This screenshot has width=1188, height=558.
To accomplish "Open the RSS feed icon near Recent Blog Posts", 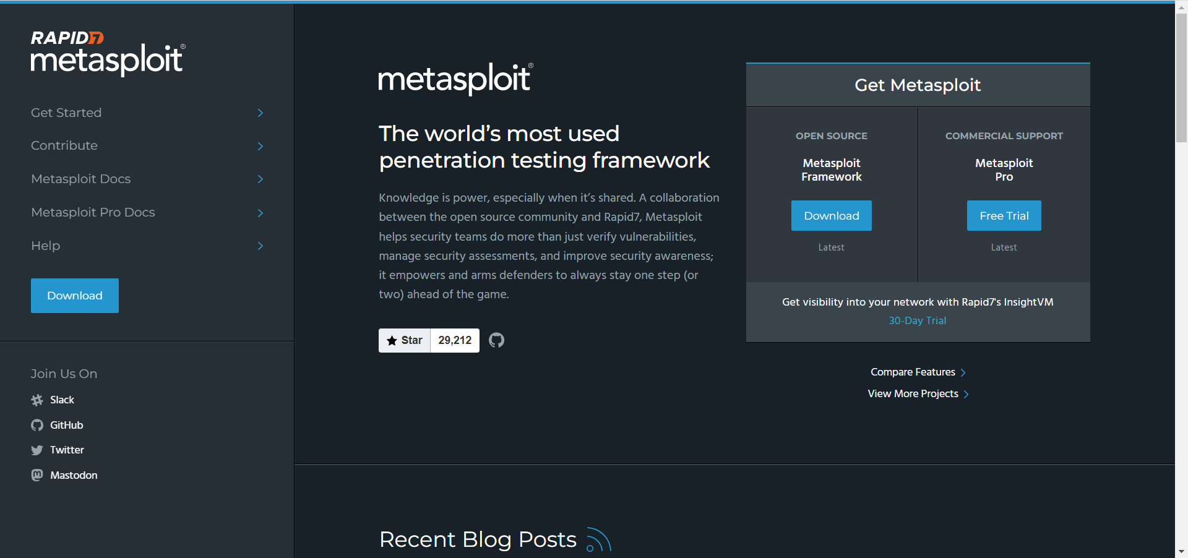I will pos(598,539).
